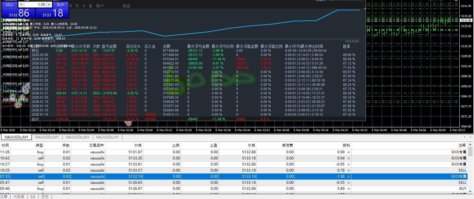Switch to the XAUUSDx,H1 chart tab

coord(107,138)
